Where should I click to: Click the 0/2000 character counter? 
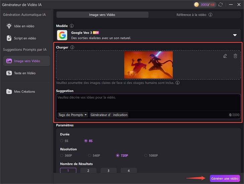pos(234,115)
